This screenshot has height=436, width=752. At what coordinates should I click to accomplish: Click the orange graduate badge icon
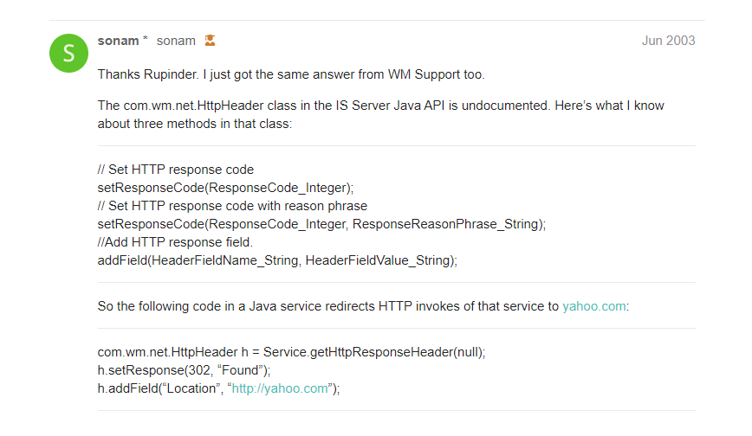tap(210, 41)
